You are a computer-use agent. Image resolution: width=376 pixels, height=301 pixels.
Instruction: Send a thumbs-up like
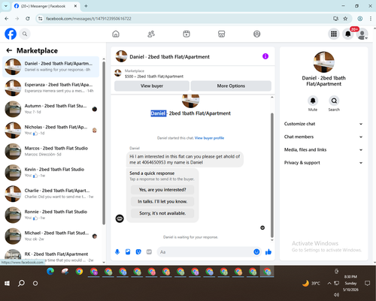click(x=268, y=251)
